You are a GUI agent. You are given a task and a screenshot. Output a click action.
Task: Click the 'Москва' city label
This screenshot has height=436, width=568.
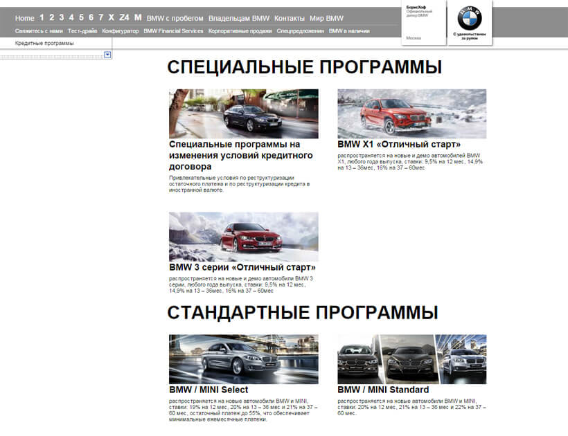414,38
